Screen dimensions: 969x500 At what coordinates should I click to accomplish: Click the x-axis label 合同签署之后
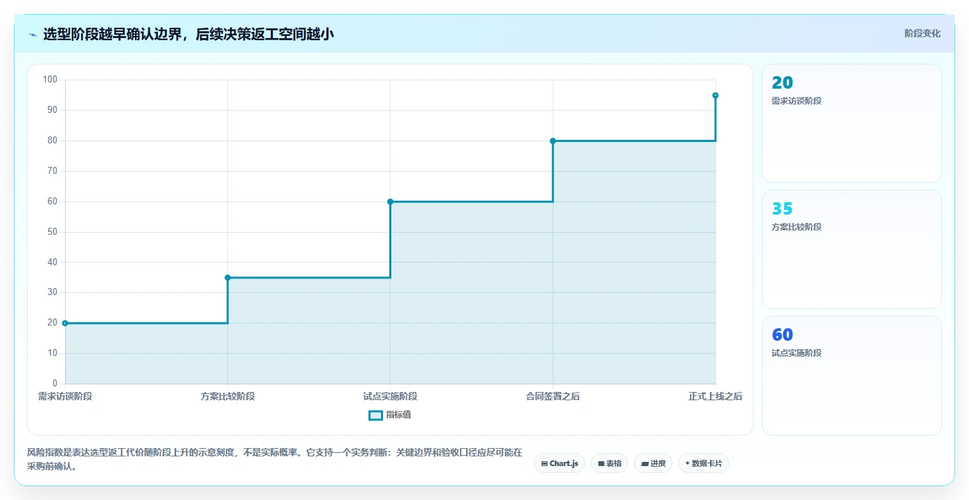[x=553, y=397]
